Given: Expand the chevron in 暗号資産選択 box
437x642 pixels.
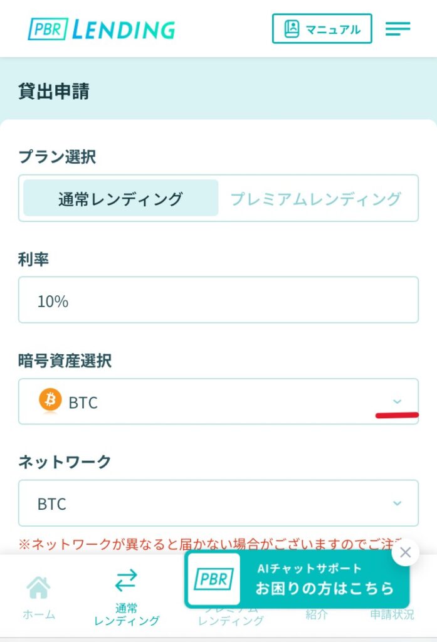Looking at the screenshot, I should tap(397, 401).
